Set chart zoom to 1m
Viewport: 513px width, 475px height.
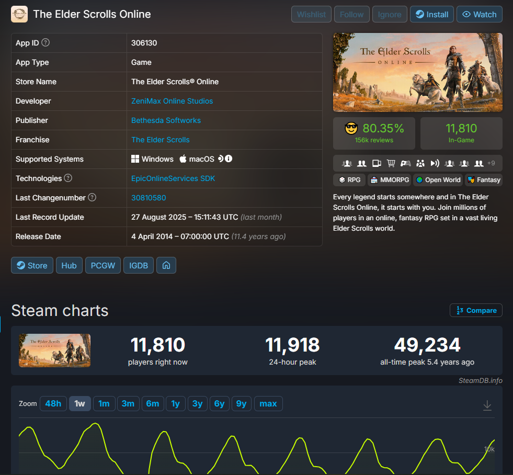click(x=104, y=403)
